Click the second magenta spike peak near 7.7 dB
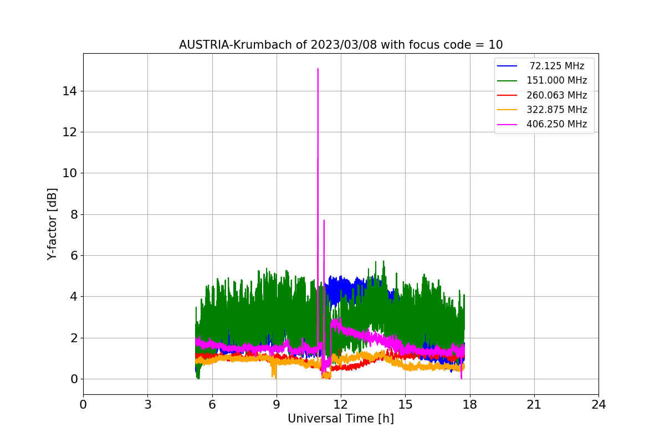Viewport: 665px width, 443px height. pyautogui.click(x=324, y=220)
